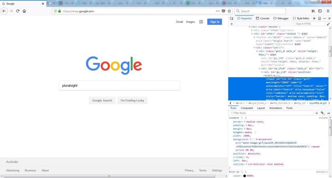
Task: Collapse the div class lst-c node
Action: tap(255, 48)
